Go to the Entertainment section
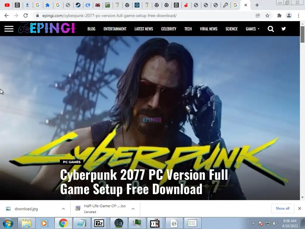 click(115, 29)
